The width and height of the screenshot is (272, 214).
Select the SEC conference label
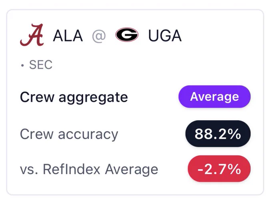[x=41, y=65]
